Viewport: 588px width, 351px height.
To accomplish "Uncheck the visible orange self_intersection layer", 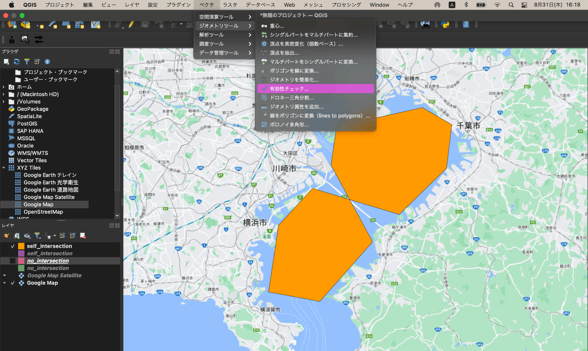I will [x=13, y=246].
